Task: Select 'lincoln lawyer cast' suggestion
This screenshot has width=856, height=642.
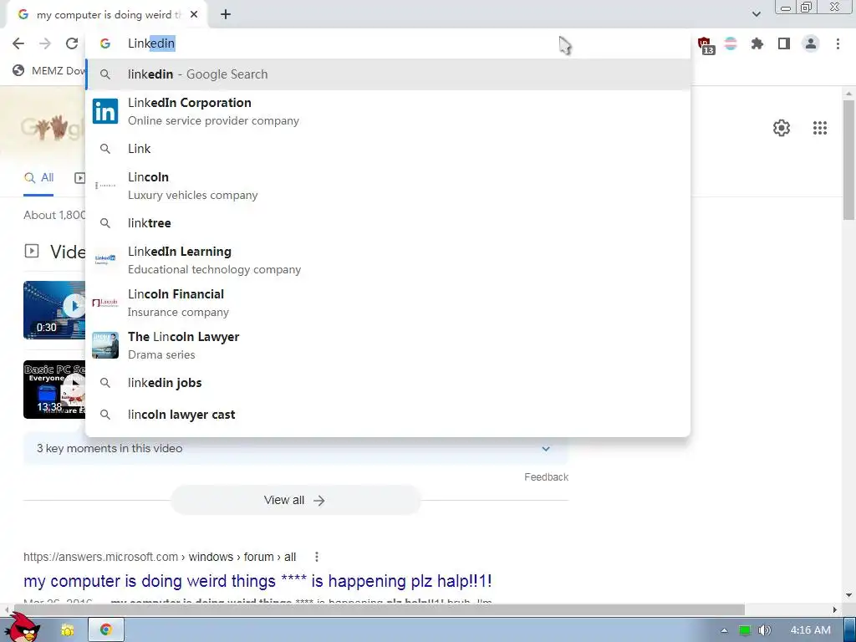Action: (x=388, y=415)
